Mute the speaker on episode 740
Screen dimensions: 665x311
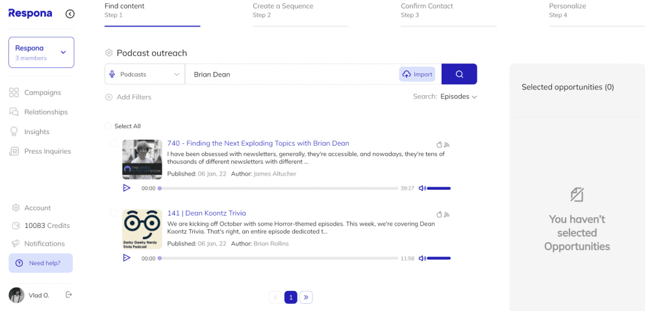(422, 189)
